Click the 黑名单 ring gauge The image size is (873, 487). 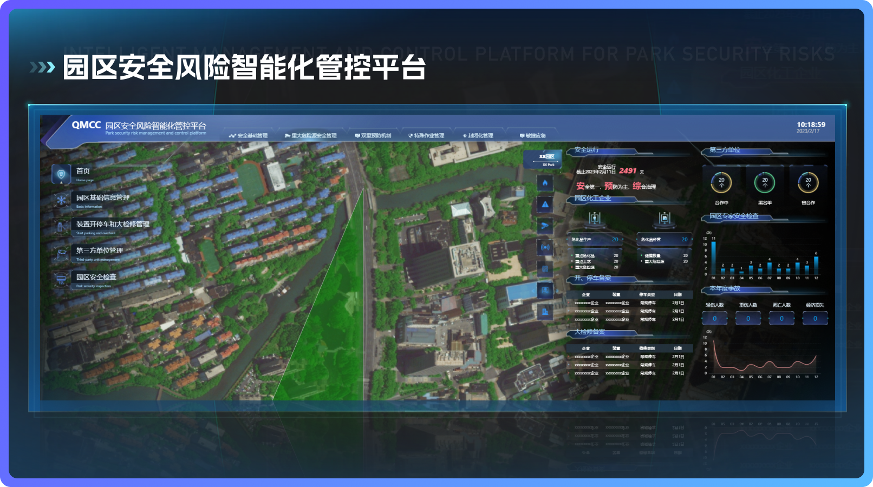coord(765,183)
